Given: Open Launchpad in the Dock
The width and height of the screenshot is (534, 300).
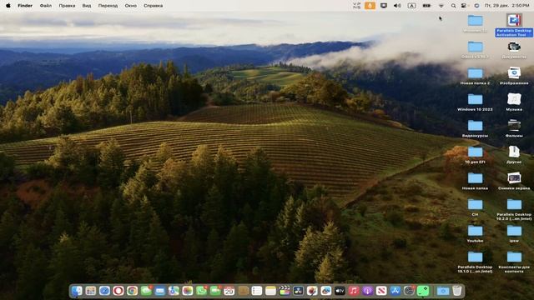Looking at the screenshot, I should (x=91, y=291).
